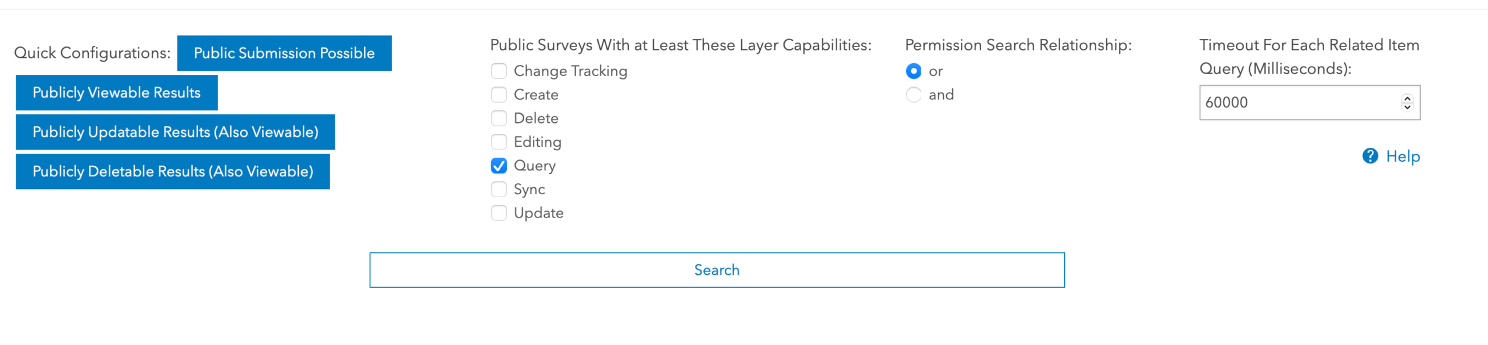Image resolution: width=1488 pixels, height=345 pixels.
Task: Check the Update capability checkbox
Action: coord(499,213)
